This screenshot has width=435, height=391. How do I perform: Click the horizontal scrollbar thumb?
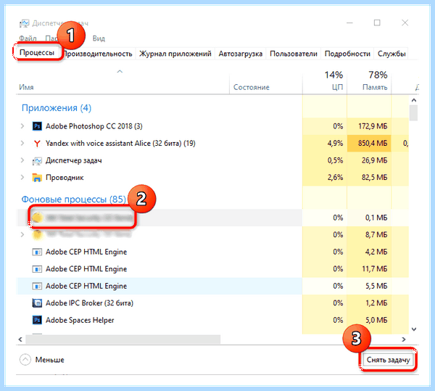tap(123, 339)
